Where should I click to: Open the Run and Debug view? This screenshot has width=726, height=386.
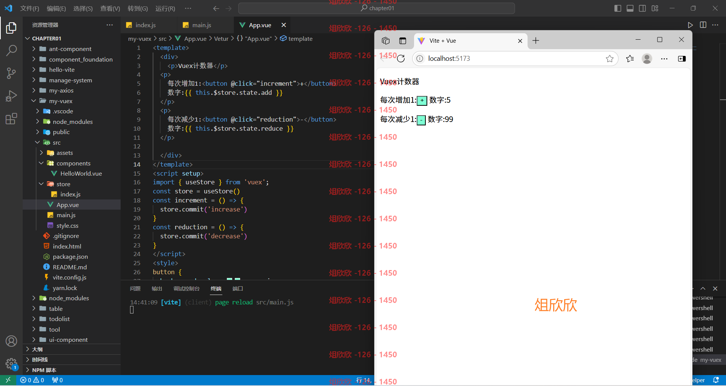point(11,96)
